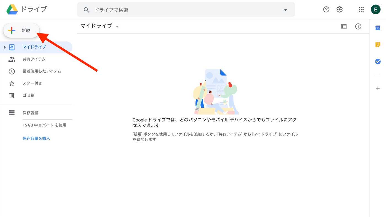386x217 pixels.
Task: Open the Help question mark icon
Action: click(x=326, y=10)
